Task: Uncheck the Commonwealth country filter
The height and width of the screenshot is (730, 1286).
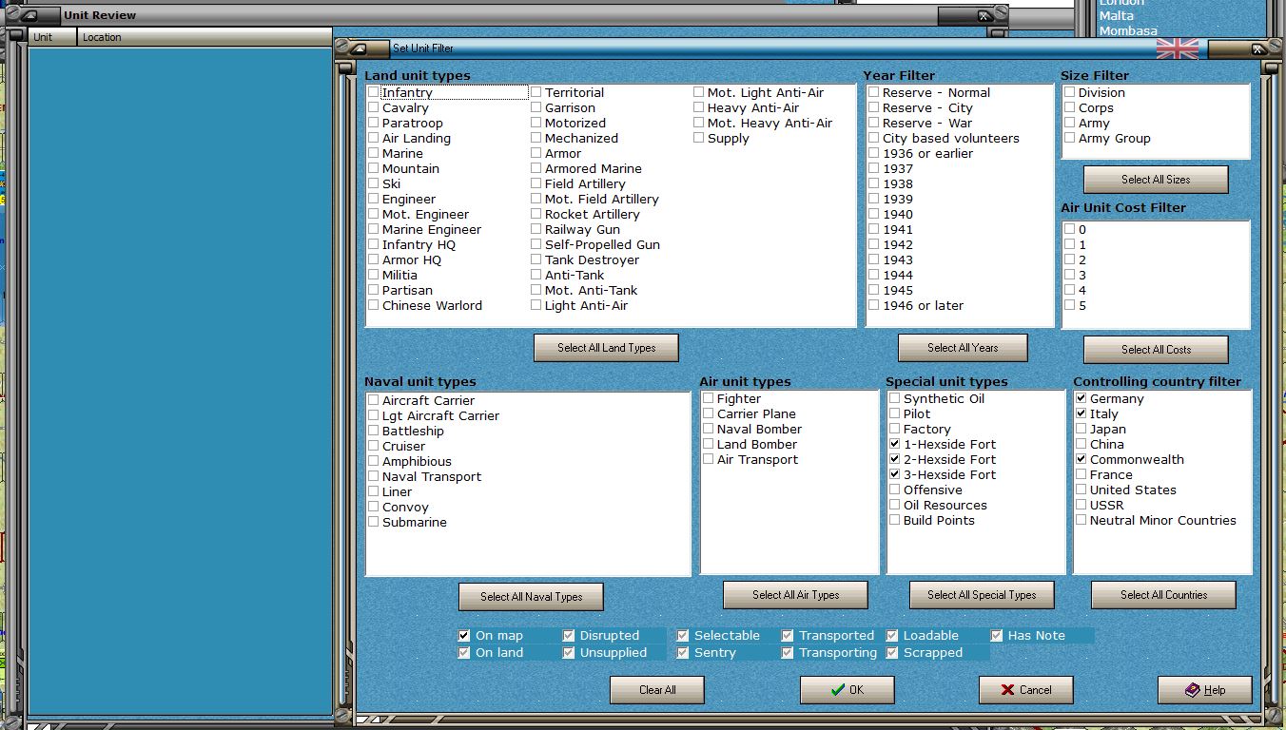Action: click(x=1081, y=459)
